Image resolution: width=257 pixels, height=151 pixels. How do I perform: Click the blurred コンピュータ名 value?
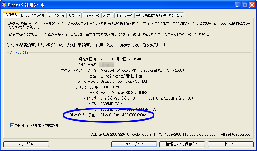point(107,64)
